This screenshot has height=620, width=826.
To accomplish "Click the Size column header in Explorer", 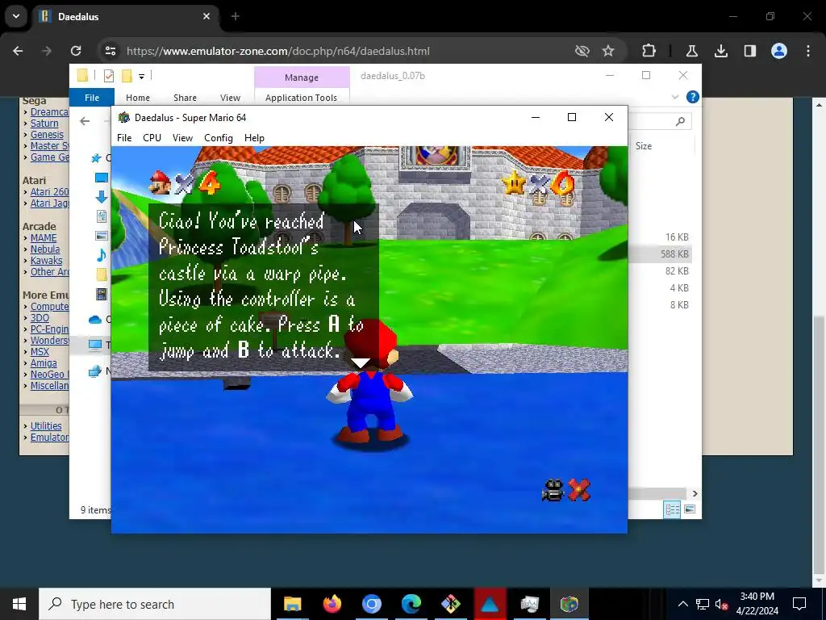I will (644, 146).
